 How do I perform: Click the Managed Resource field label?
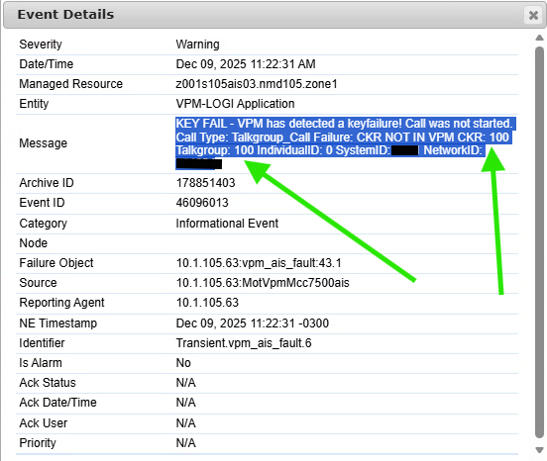point(70,84)
